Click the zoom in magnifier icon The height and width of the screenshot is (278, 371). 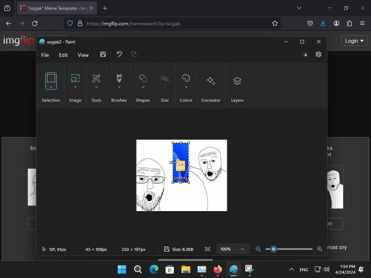pos(320,249)
